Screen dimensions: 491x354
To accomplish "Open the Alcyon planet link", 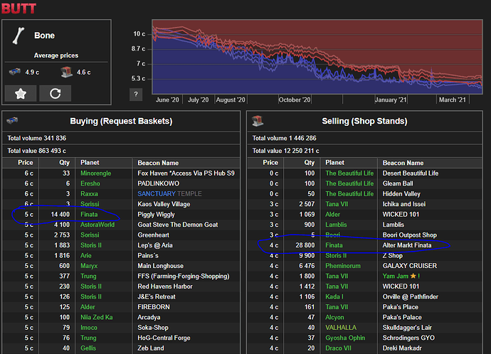I will coord(334,317).
